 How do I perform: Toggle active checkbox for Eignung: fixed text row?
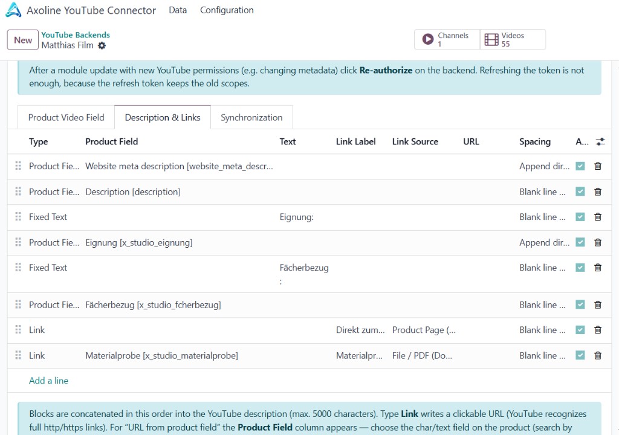point(580,217)
